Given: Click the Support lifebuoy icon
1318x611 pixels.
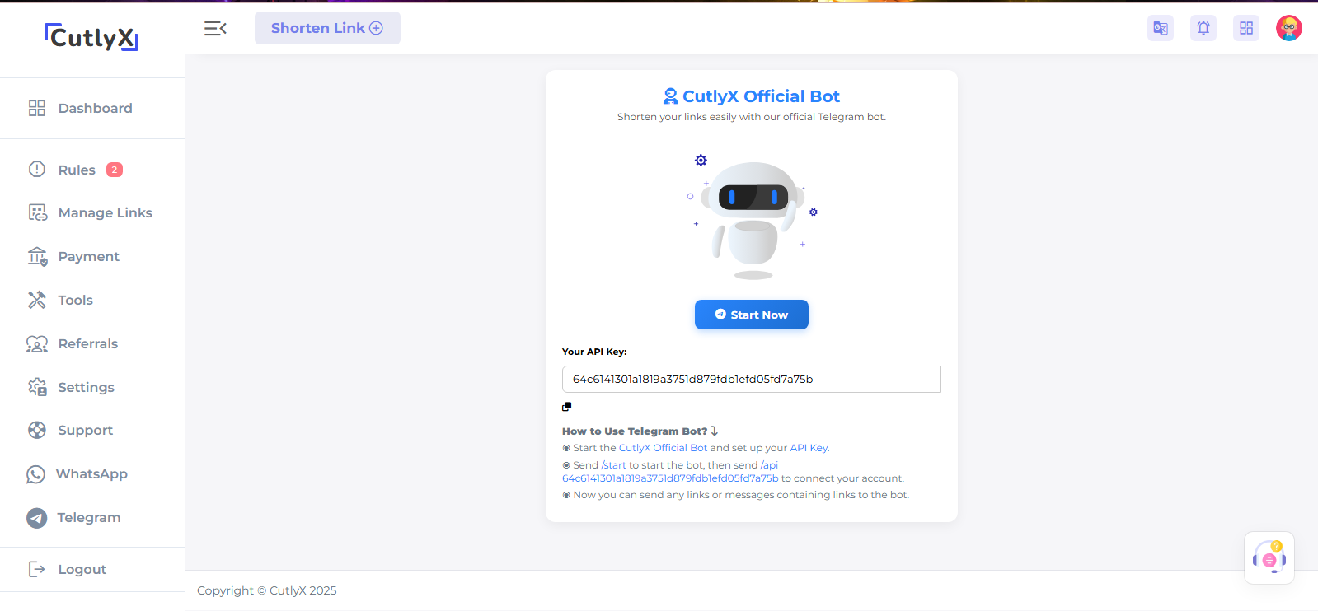Looking at the screenshot, I should tap(37, 430).
